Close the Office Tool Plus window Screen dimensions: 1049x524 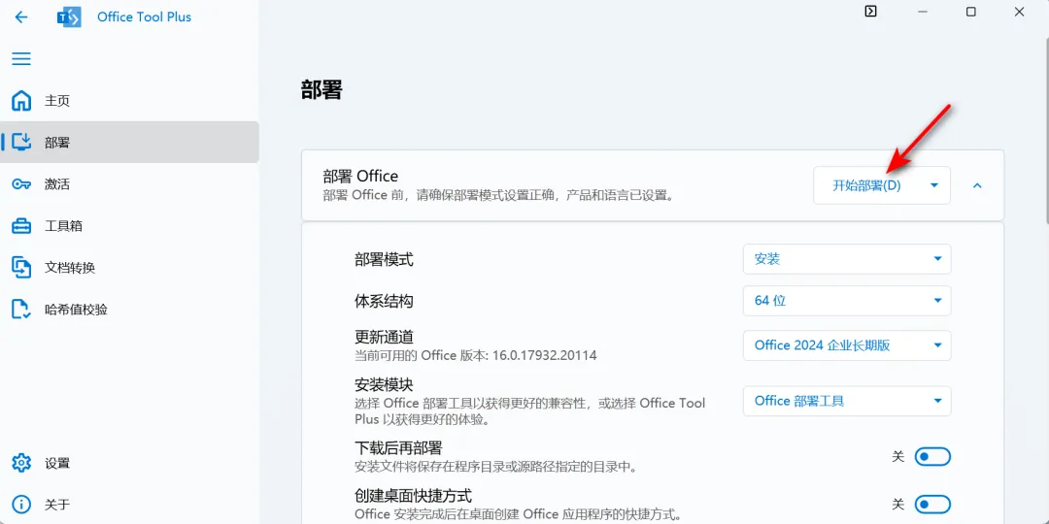pyautogui.click(x=1019, y=12)
